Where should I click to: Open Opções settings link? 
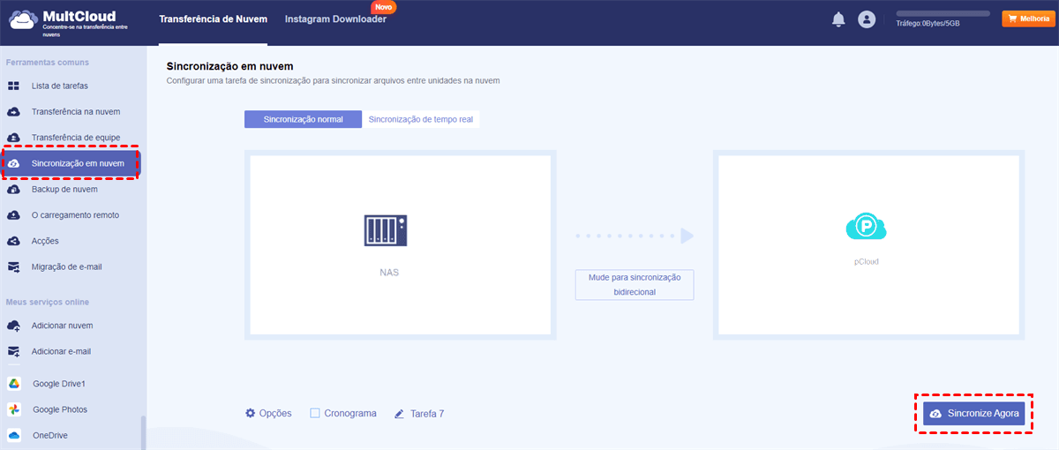tap(268, 413)
